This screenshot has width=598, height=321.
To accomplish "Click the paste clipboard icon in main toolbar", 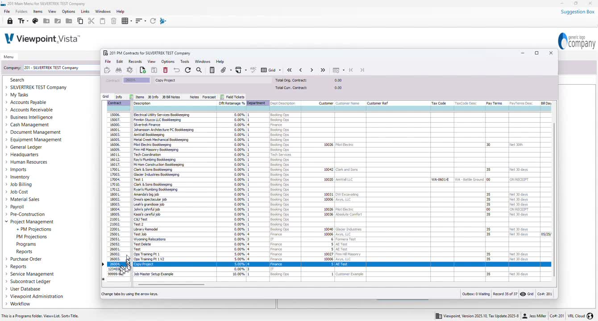I will [103, 21].
